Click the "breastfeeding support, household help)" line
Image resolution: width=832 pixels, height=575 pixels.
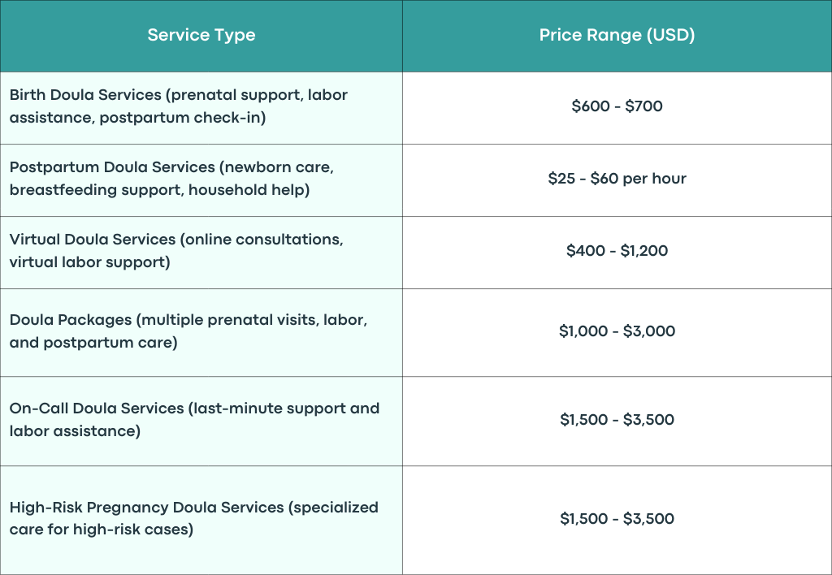tap(160, 190)
